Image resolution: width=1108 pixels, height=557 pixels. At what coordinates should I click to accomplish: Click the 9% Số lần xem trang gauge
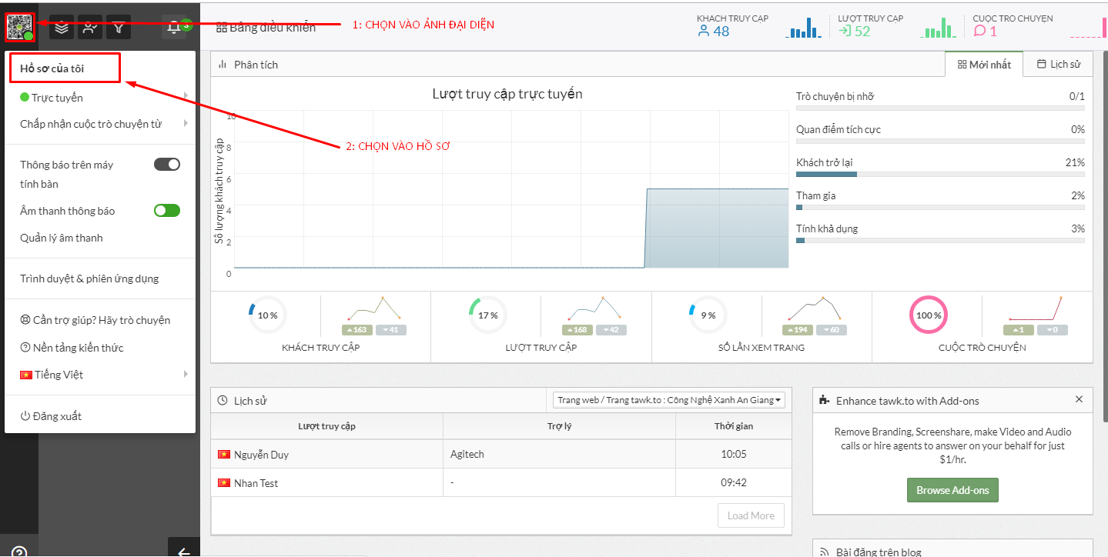click(x=708, y=315)
